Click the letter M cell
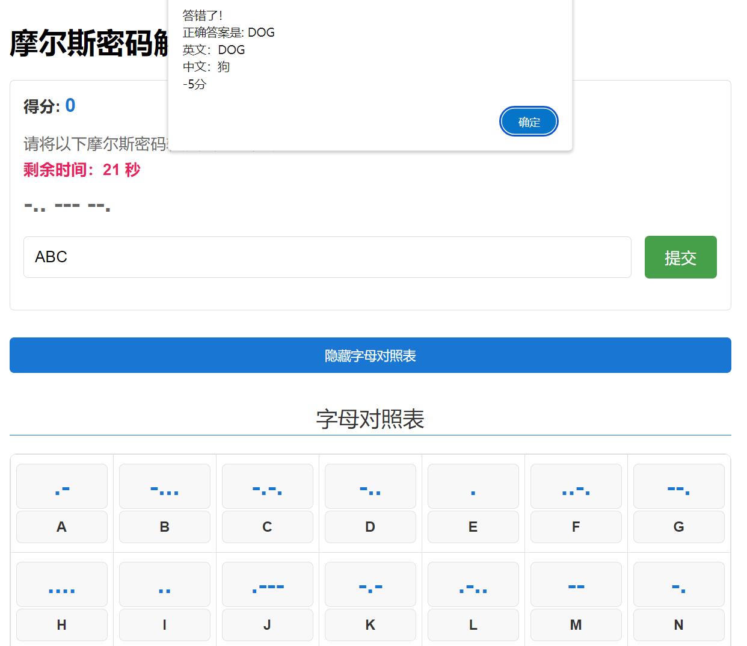The height and width of the screenshot is (646, 747). pyautogui.click(x=576, y=625)
